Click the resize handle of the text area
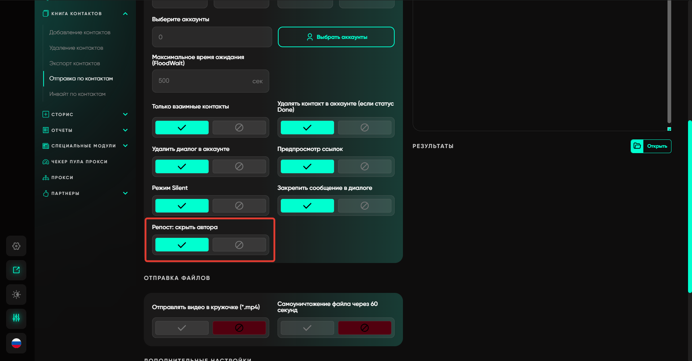This screenshot has width=692, height=361. click(669, 129)
